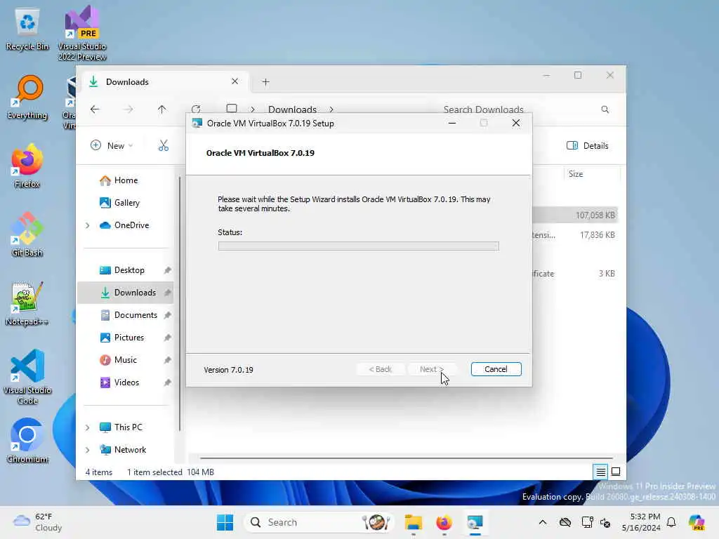The image size is (719, 539).
Task: Cancel the VirtualBox installation
Action: pyautogui.click(x=496, y=369)
